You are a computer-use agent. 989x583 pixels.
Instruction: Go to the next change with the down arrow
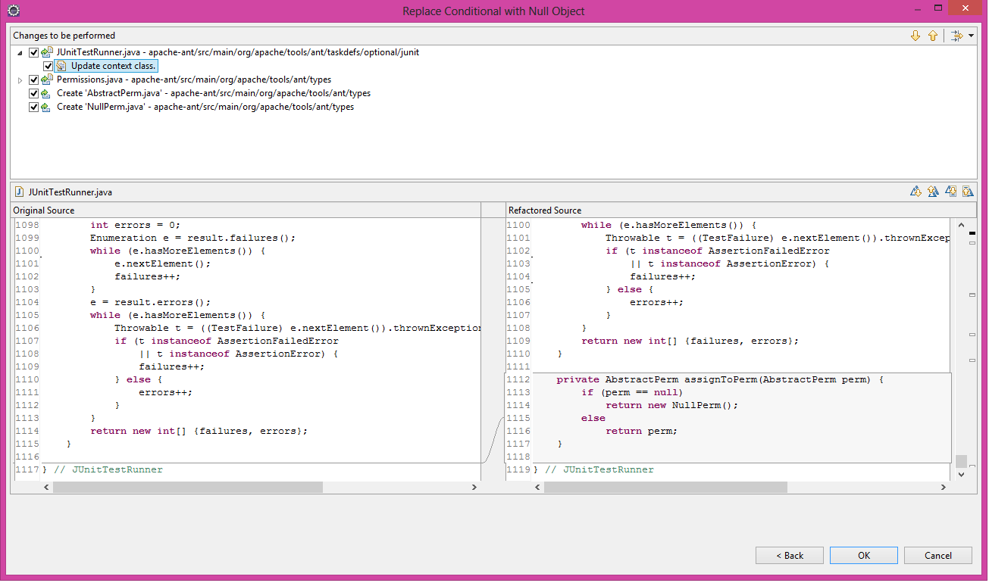(915, 36)
